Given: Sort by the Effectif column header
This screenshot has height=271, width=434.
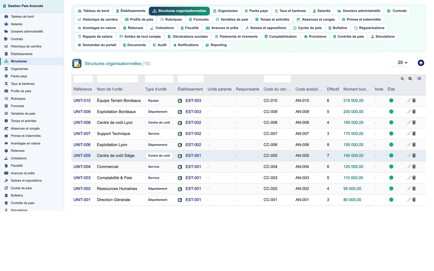Looking at the screenshot, I should tap(333, 89).
